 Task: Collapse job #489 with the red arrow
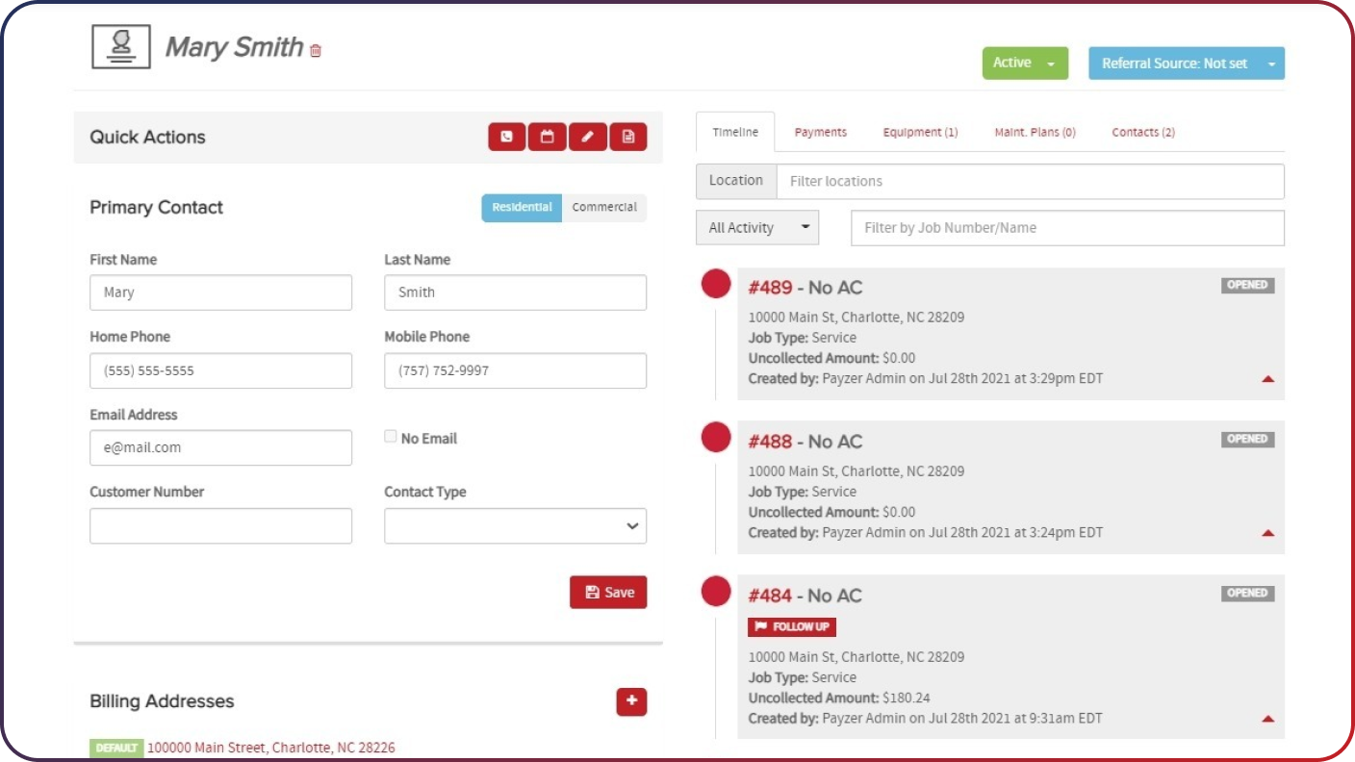pos(1267,379)
